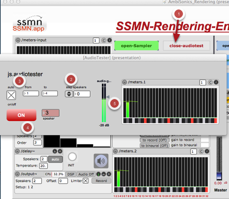Click the loudspeaker audio icon
The image size is (229, 199).
click(101, 161)
